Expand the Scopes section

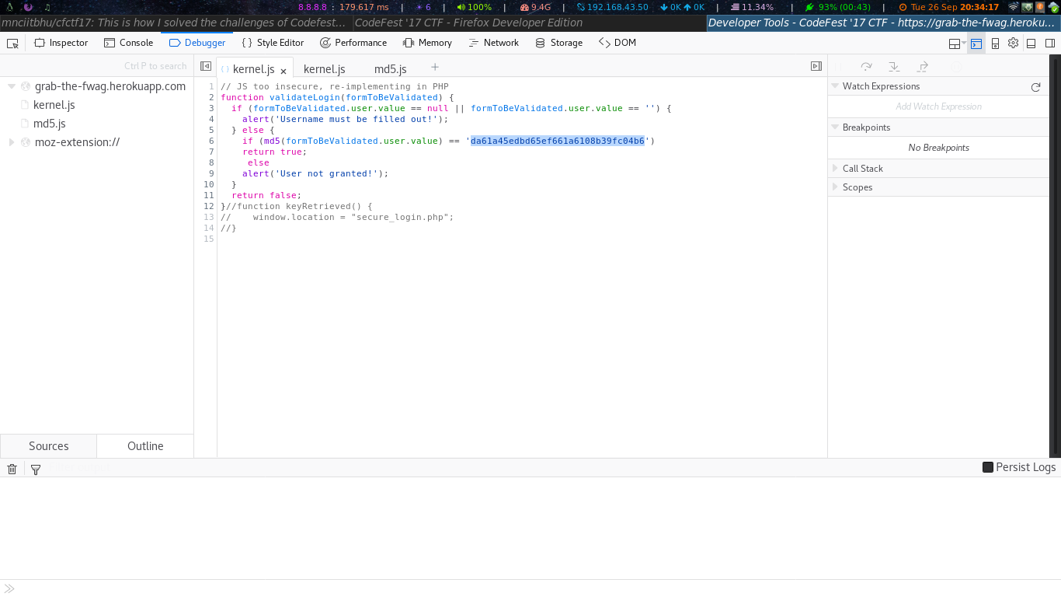point(835,187)
